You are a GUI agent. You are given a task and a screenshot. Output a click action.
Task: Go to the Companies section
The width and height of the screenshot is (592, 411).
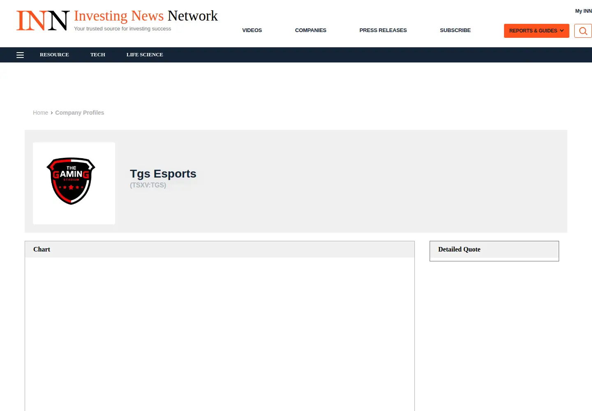pyautogui.click(x=311, y=30)
